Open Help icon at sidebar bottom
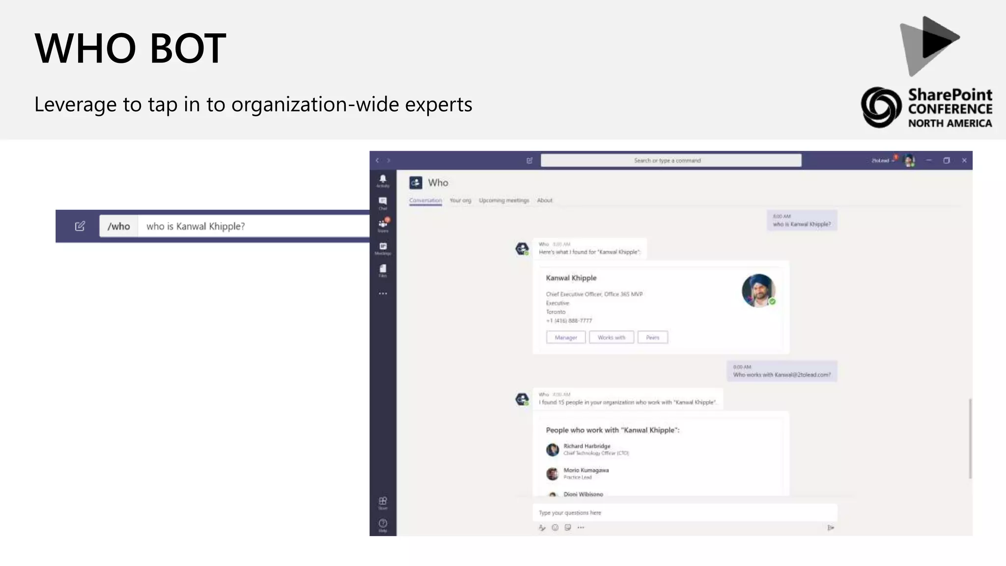The height and width of the screenshot is (566, 1006). pos(383,525)
